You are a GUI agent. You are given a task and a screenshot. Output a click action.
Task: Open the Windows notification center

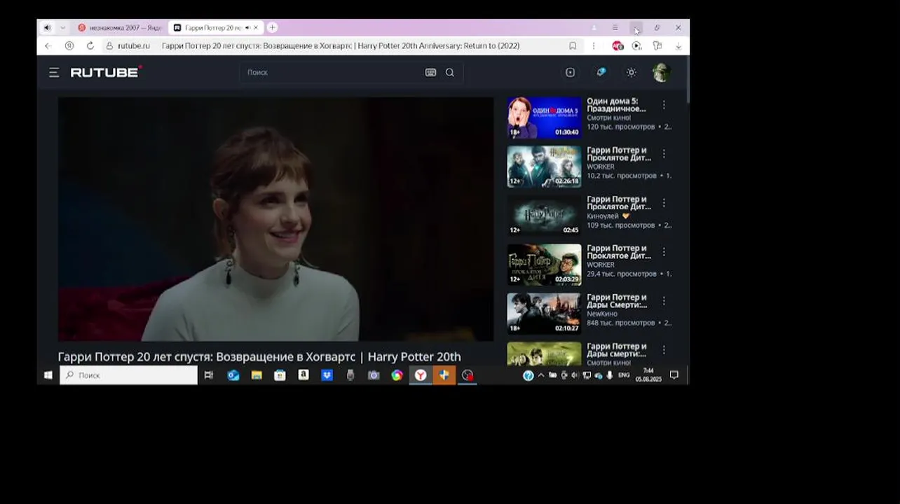coord(674,375)
